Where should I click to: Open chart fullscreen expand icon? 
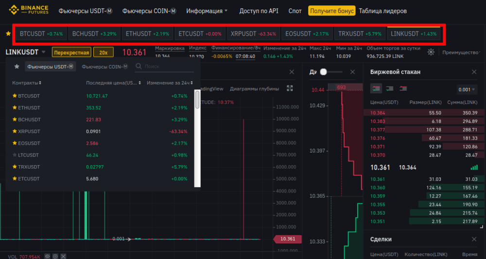click(290, 88)
